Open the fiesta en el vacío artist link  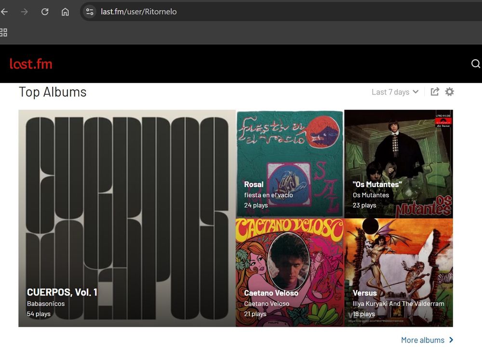tap(268, 195)
